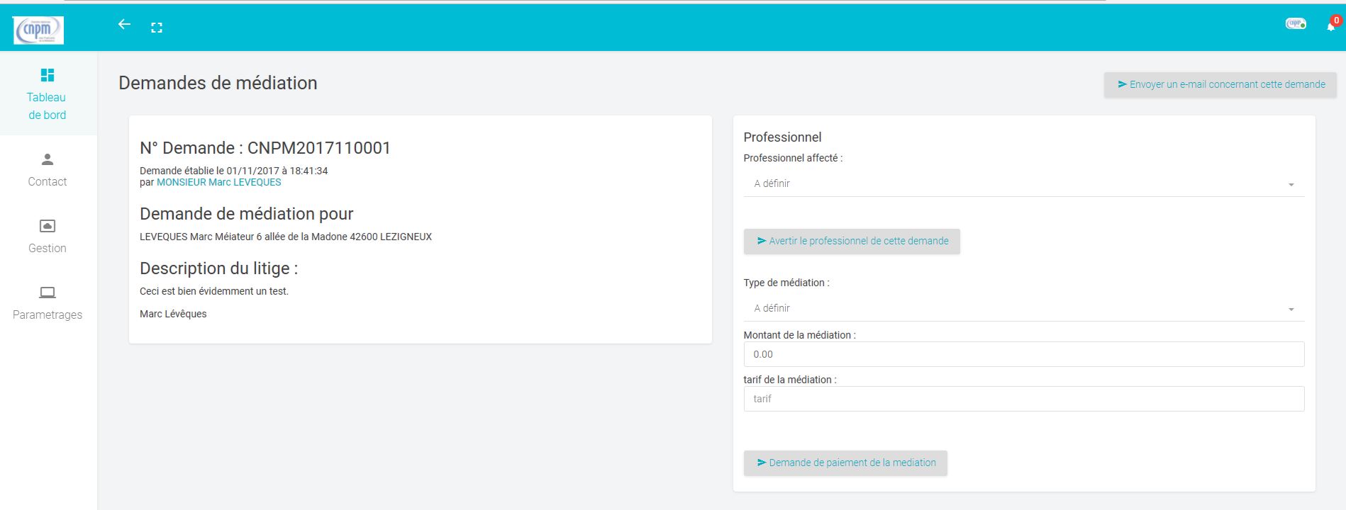Open the notifications bell
1346x510 pixels.
[x=1330, y=27]
